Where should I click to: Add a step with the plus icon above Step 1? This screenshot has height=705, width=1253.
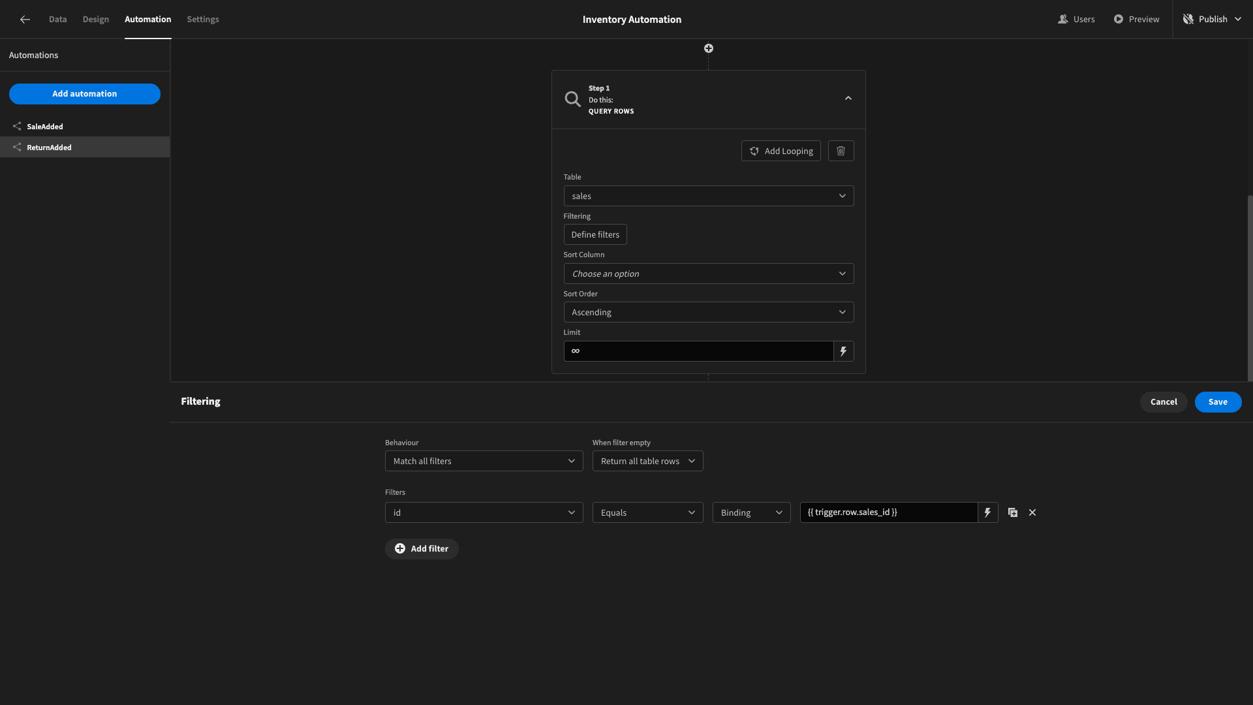(709, 48)
